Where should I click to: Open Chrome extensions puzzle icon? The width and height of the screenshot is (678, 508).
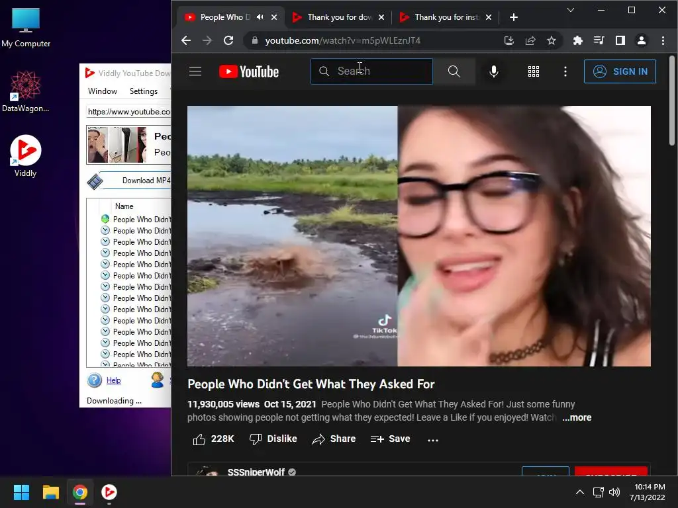pos(577,40)
